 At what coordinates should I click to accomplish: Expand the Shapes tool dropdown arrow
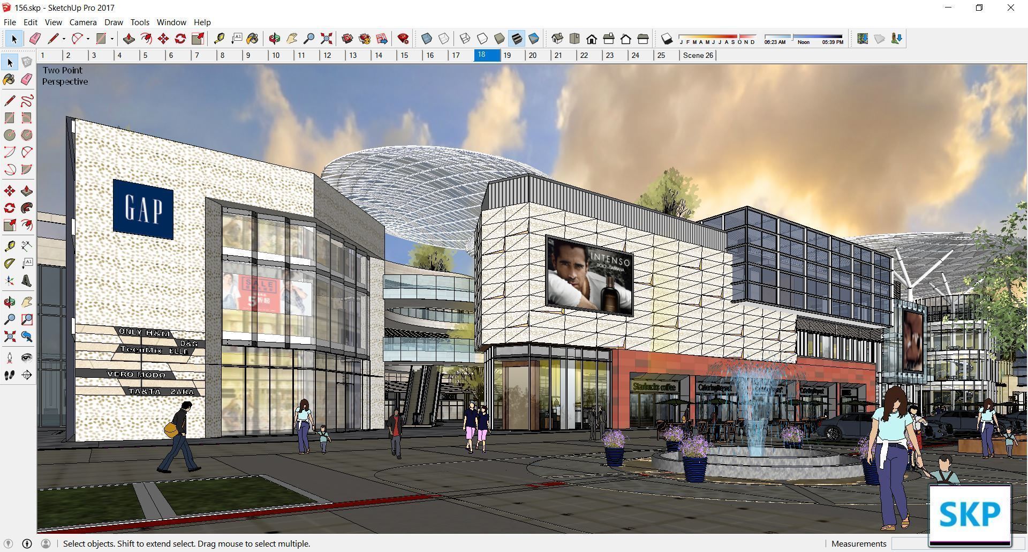point(112,39)
